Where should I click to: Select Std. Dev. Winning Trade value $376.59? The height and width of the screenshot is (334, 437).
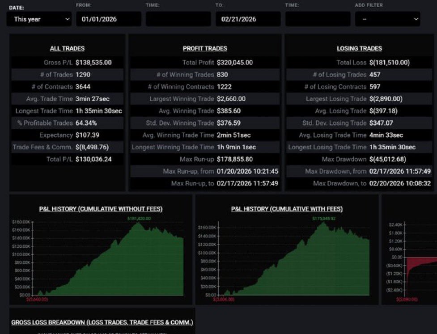pyautogui.click(x=229, y=123)
